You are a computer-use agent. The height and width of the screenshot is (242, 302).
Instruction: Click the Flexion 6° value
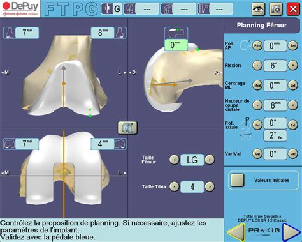(275, 65)
